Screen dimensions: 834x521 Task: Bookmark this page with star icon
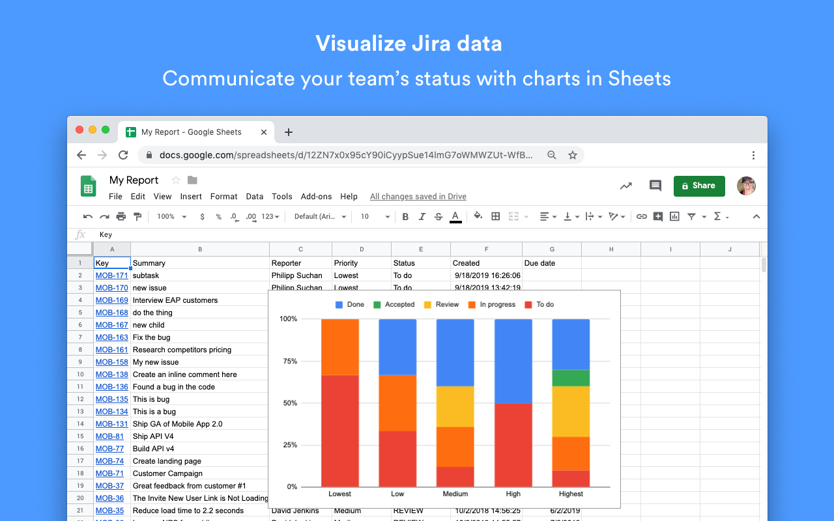click(573, 155)
